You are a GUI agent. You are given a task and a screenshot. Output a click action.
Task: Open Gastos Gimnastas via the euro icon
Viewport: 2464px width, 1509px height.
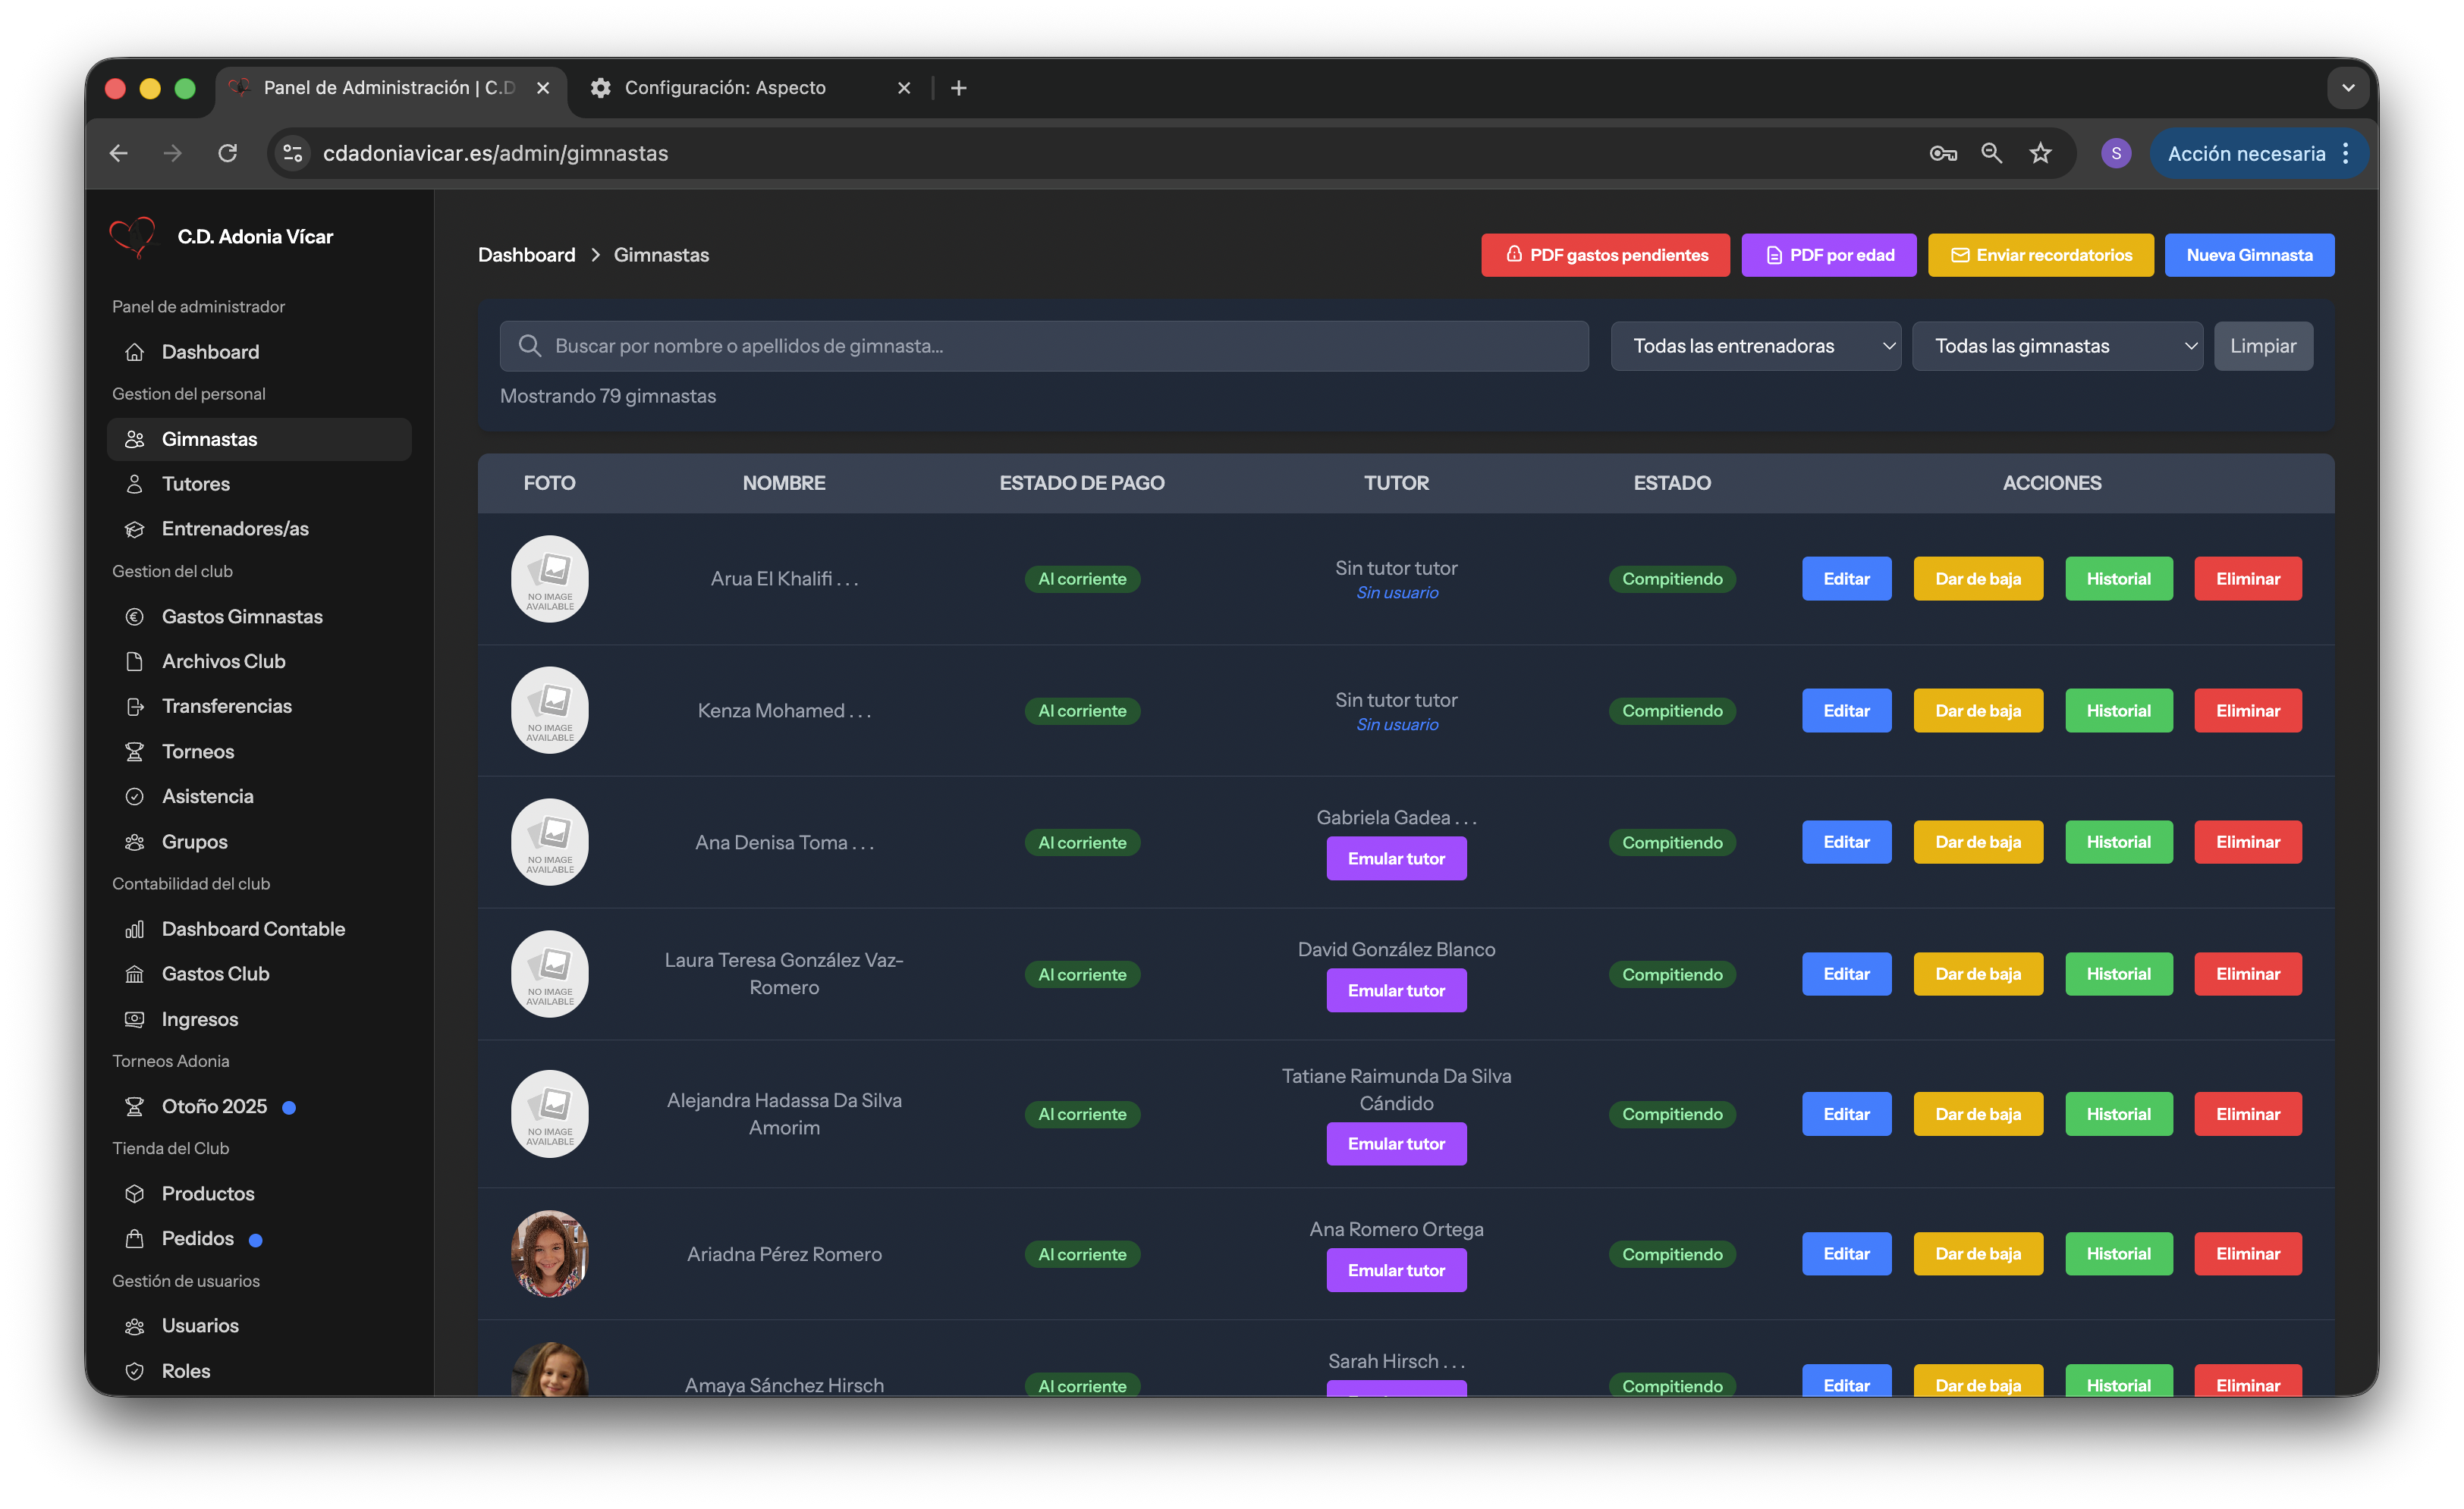(135, 616)
